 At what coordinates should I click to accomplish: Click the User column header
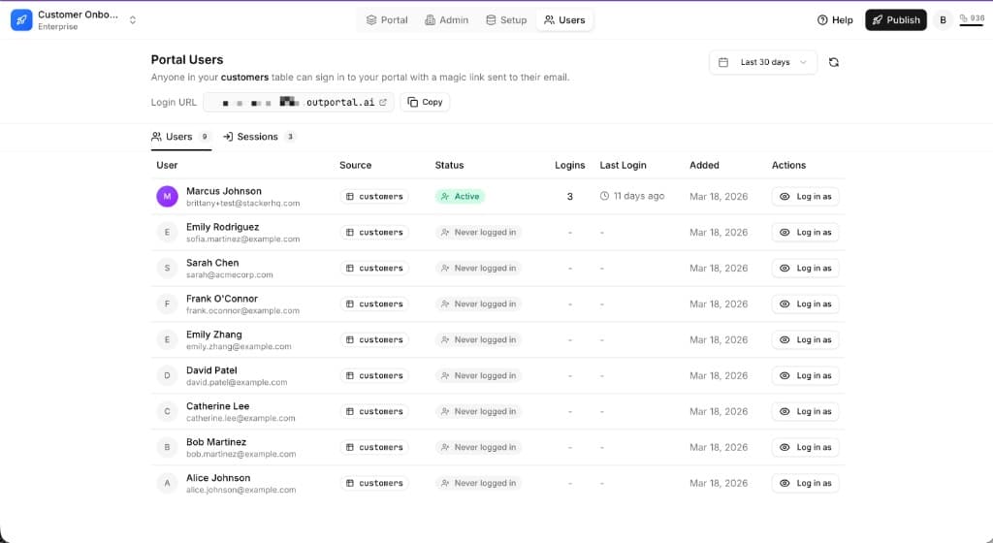167,165
